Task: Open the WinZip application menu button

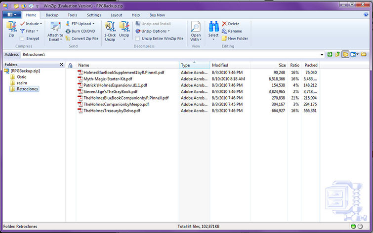Action: pyautogui.click(x=12, y=15)
